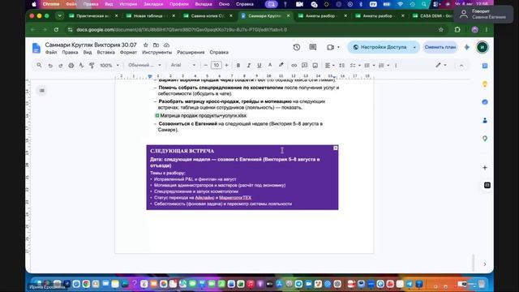Viewport: 519px width, 292px height.
Task: Switch to the Новая таблица tab
Action: (151, 15)
